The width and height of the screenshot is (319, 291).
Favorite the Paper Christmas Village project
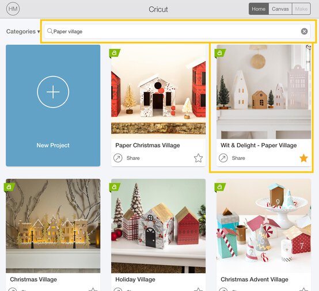[198, 158]
